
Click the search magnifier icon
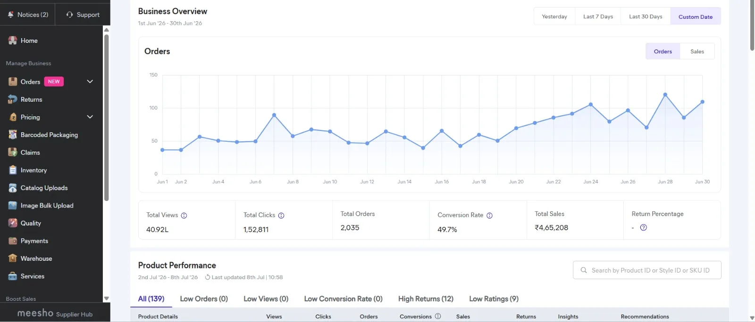[x=584, y=270]
